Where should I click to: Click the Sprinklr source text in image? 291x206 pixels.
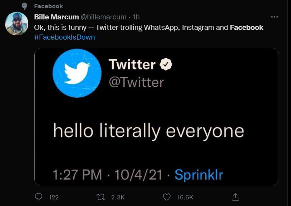coord(199,175)
